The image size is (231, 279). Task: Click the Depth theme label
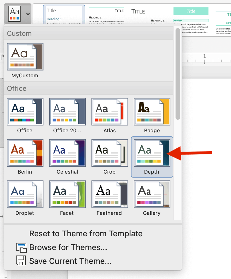tap(152, 172)
